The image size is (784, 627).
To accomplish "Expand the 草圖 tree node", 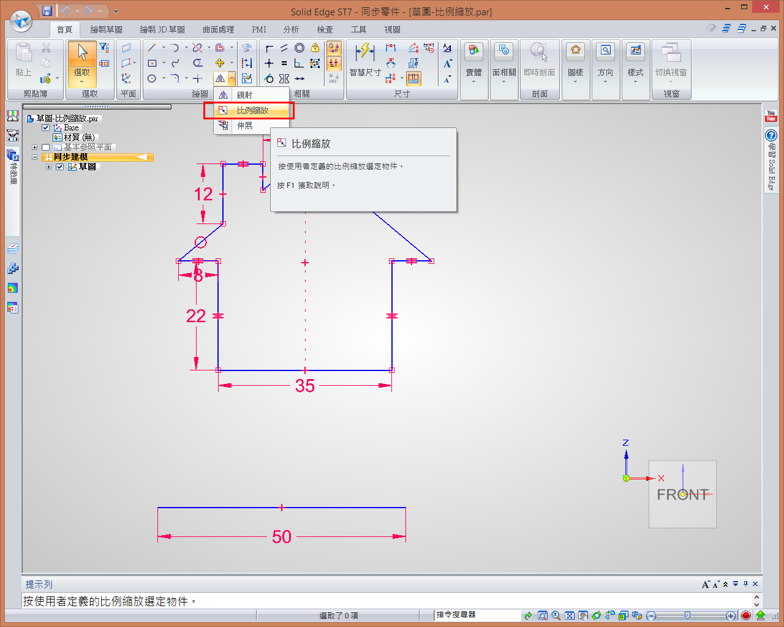I will tap(48, 167).
